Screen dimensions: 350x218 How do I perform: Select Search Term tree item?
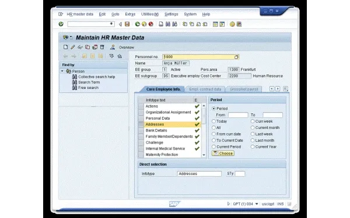89,82
